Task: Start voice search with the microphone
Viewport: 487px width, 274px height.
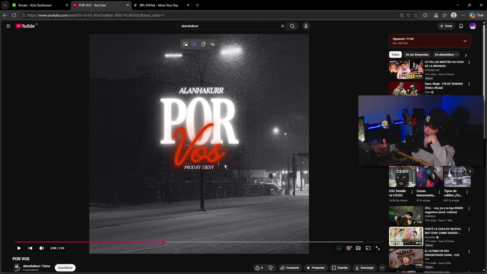Action: tap(306, 26)
